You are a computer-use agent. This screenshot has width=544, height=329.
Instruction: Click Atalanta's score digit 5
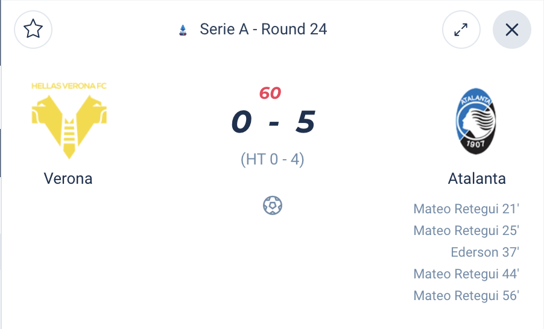305,122
